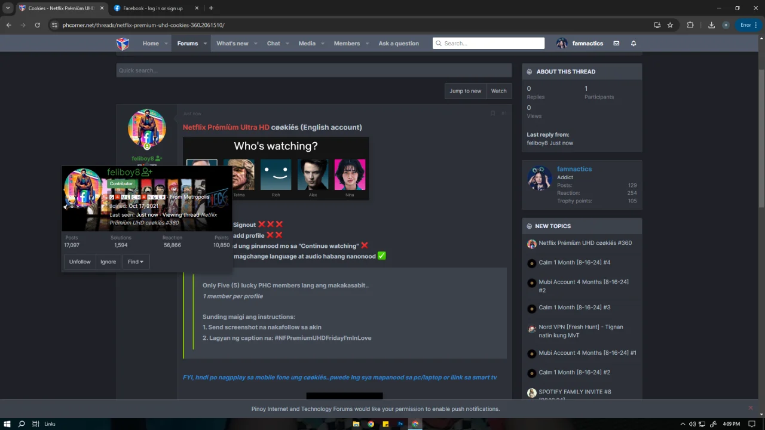This screenshot has width=765, height=430.
Task: Open the Chat nav item
Action: click(x=273, y=44)
